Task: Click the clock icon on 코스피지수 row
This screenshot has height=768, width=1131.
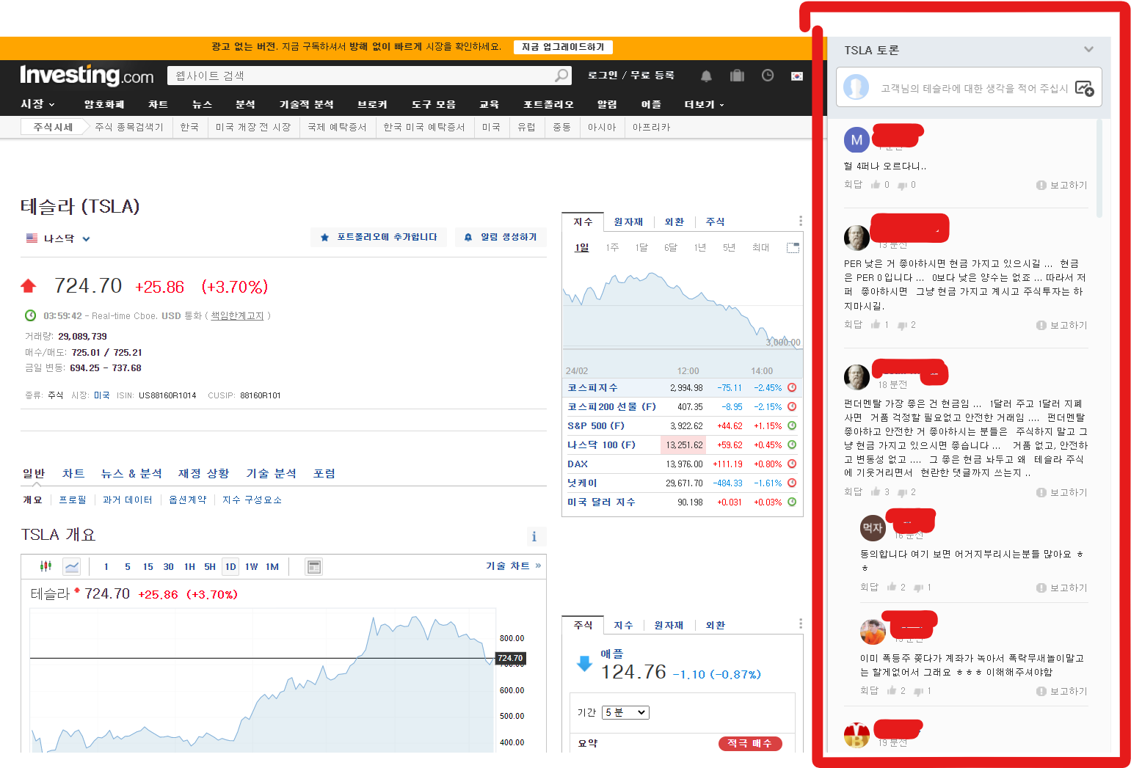Action: (792, 387)
